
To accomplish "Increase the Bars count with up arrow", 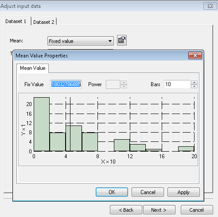I will click(x=194, y=83).
